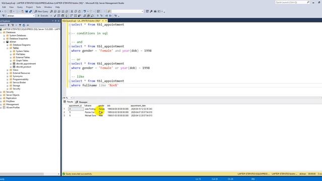
Task: Click the appointment_date column header
Action: [x=138, y=106]
